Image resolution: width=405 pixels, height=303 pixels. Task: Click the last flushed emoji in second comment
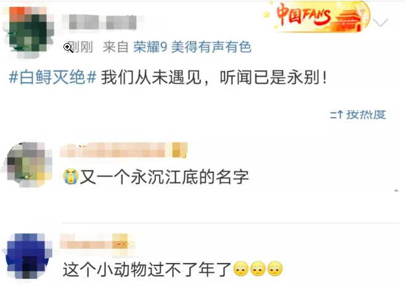(275, 269)
